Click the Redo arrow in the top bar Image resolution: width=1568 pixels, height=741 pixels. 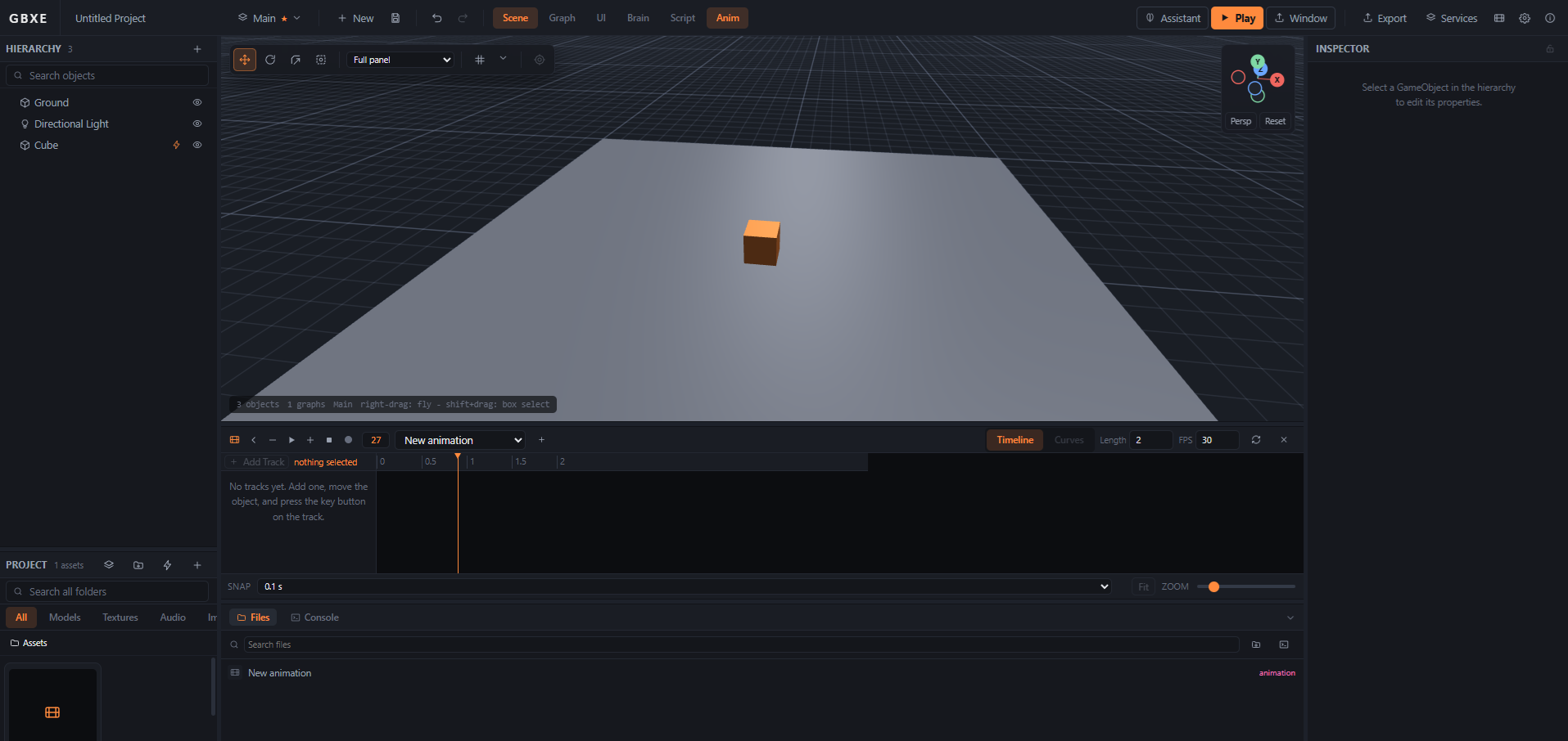[463, 18]
